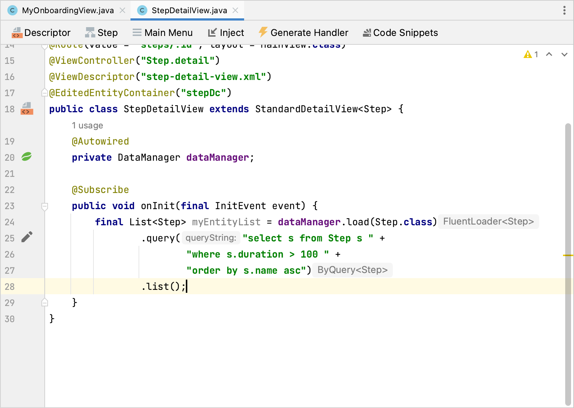Screen dimensions: 574x408
Task: Click the FluentLoader<Step> inlay hint
Action: point(488,222)
